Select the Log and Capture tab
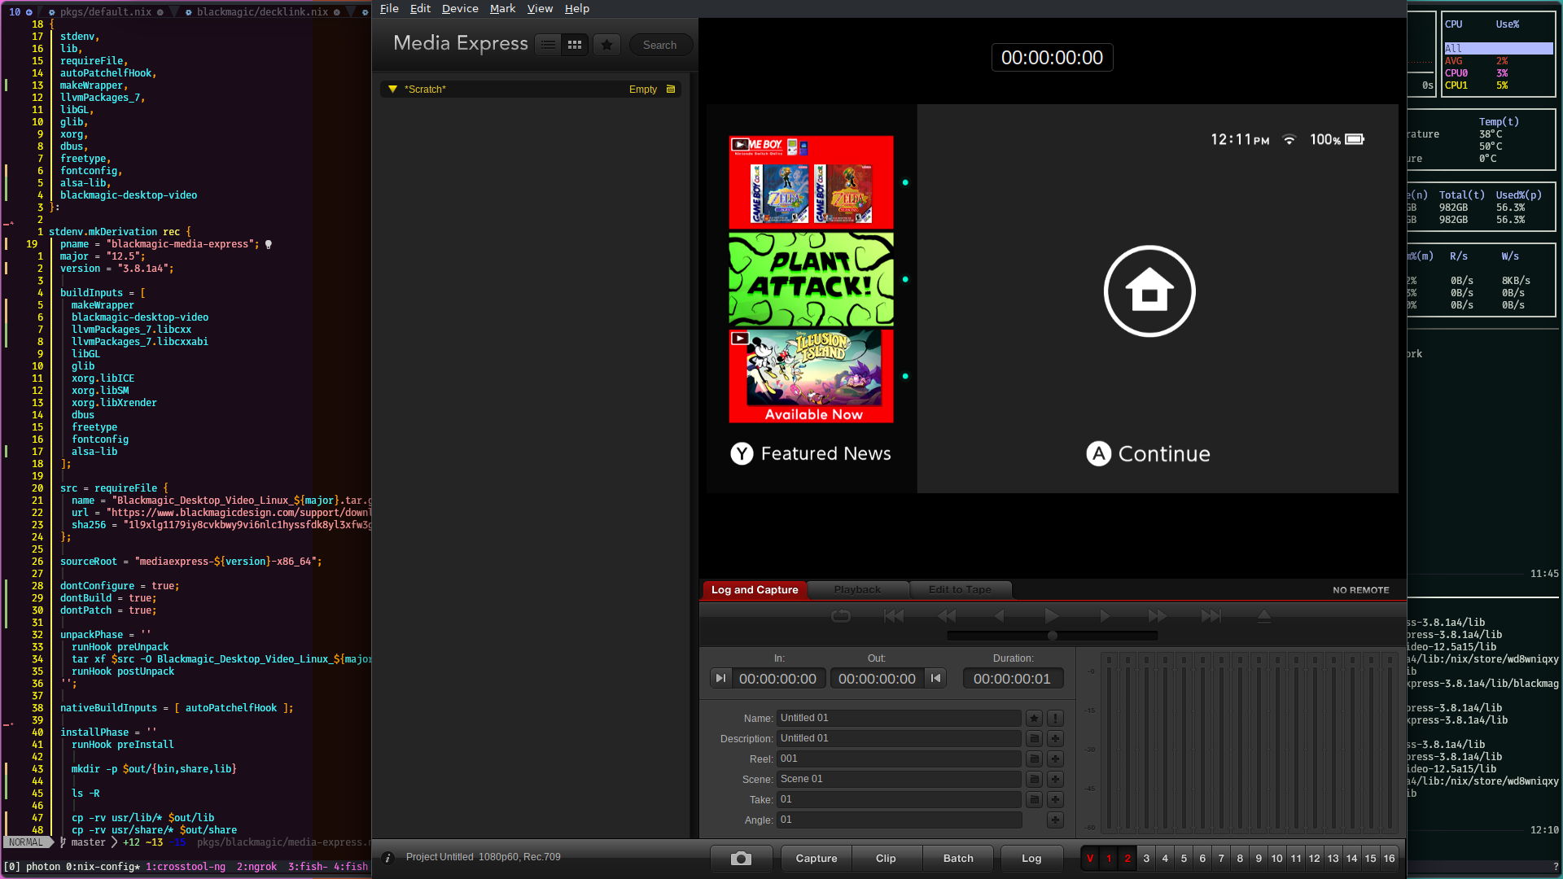The image size is (1563, 879). [755, 590]
